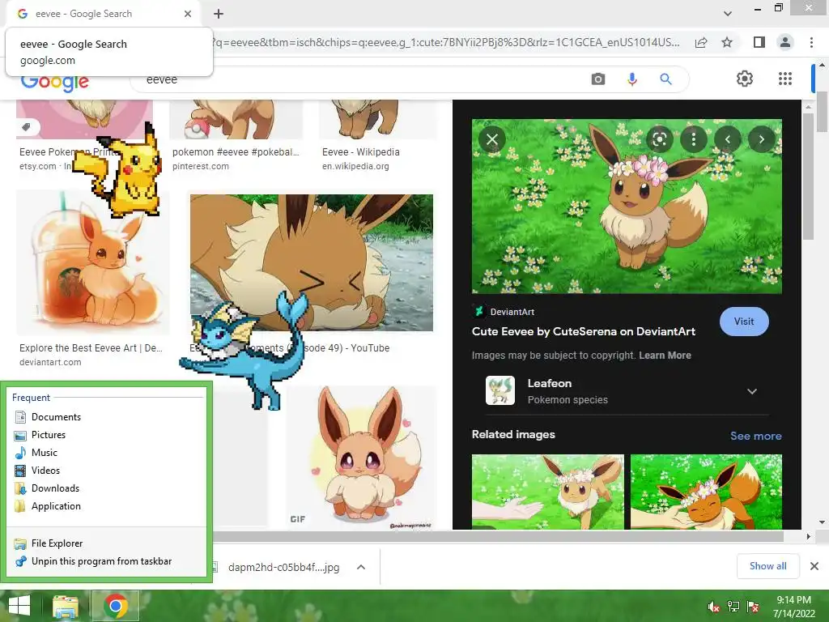Open the Chrome profile avatar
The image size is (829, 622).
tap(785, 42)
